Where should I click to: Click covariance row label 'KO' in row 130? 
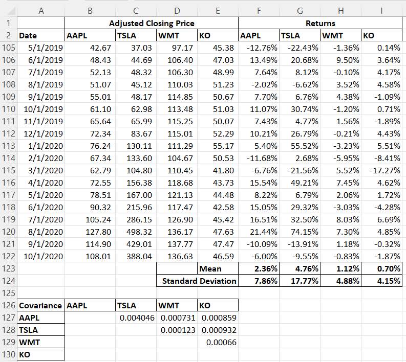[41, 354]
